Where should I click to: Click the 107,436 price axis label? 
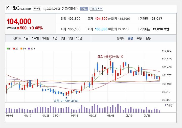click(167, 67)
